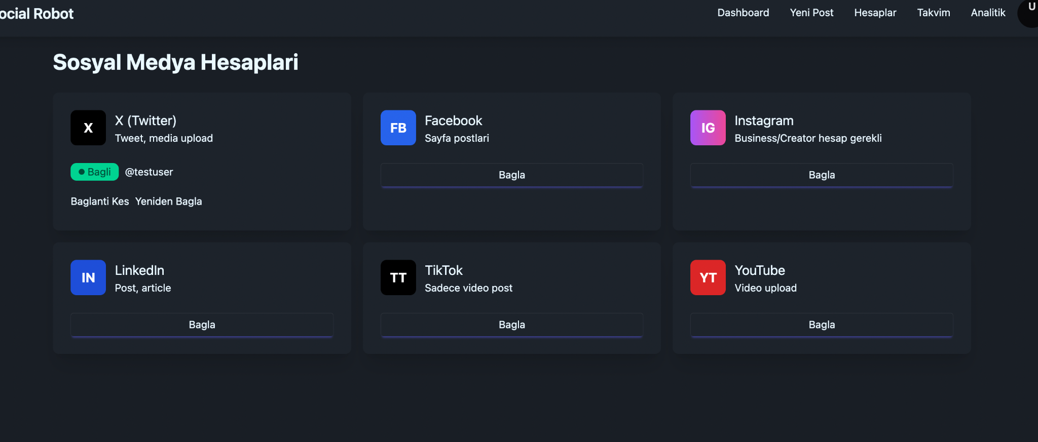Click Yeniden Bagla for the Twitter account
This screenshot has height=442, width=1038.
click(168, 201)
